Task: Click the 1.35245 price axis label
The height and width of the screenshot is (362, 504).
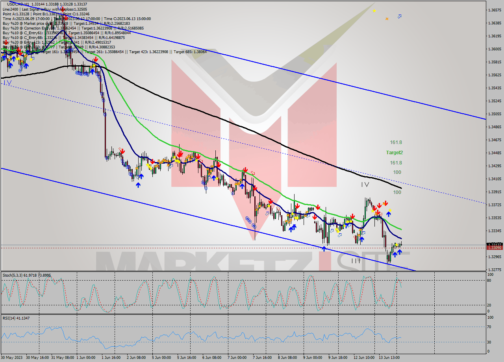Action: click(x=494, y=101)
